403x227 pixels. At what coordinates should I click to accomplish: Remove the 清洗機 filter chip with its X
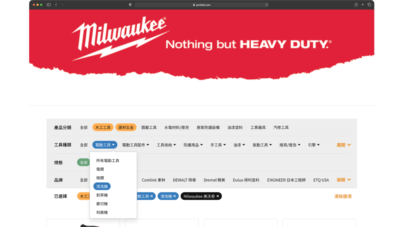[175, 196]
